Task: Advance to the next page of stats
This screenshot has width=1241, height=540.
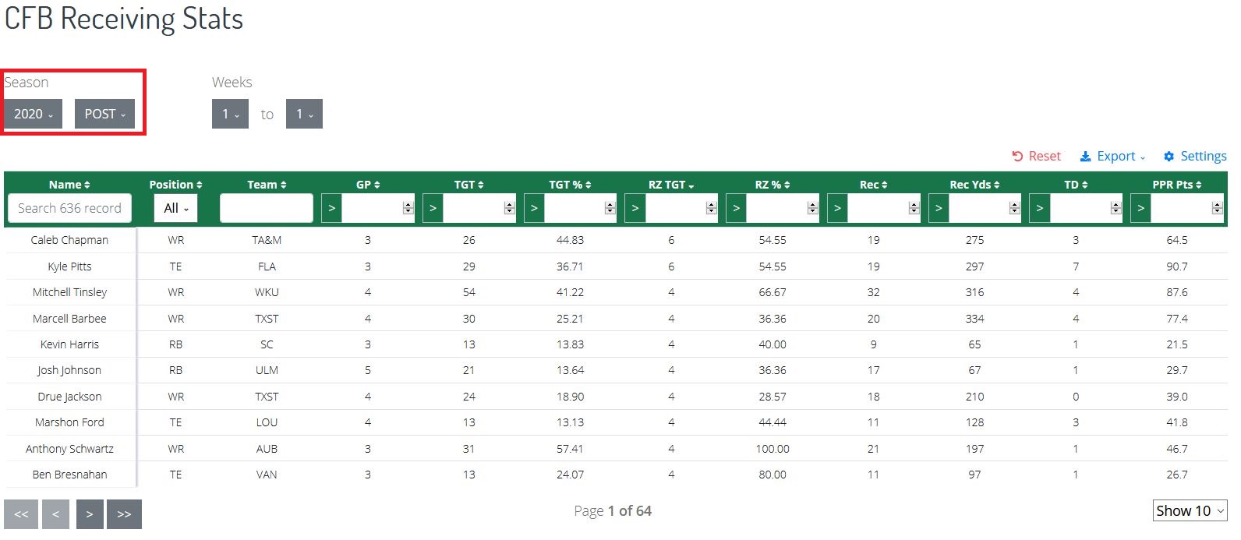Action: point(90,514)
